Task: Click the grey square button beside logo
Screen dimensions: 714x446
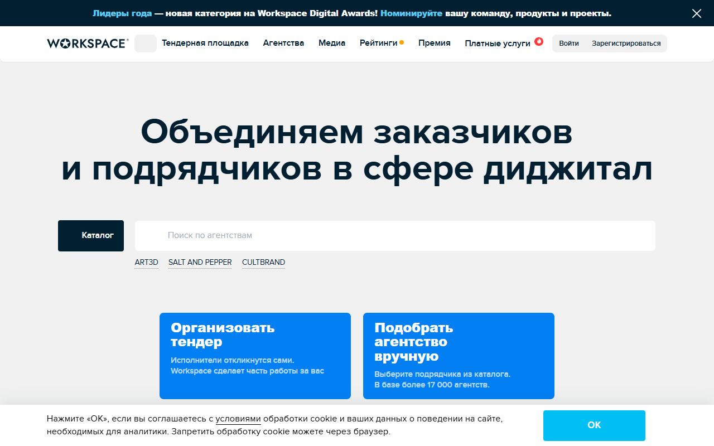Action: pos(146,43)
